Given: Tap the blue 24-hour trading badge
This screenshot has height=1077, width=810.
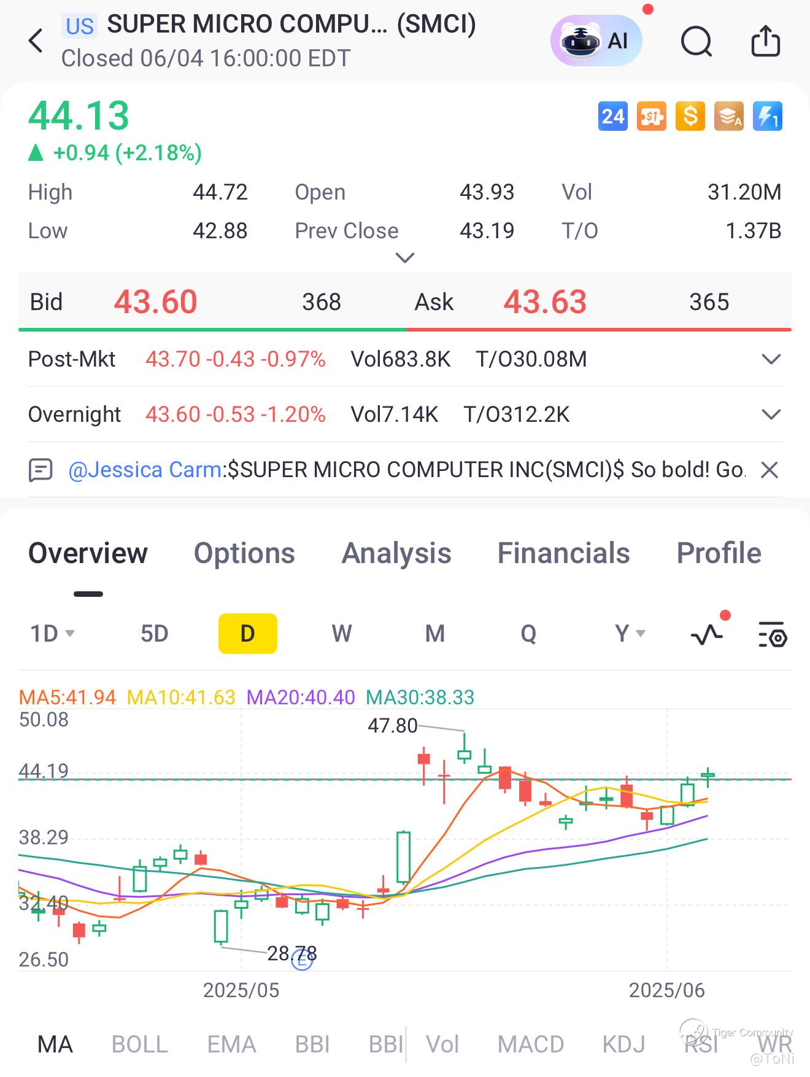Looking at the screenshot, I should point(612,116).
